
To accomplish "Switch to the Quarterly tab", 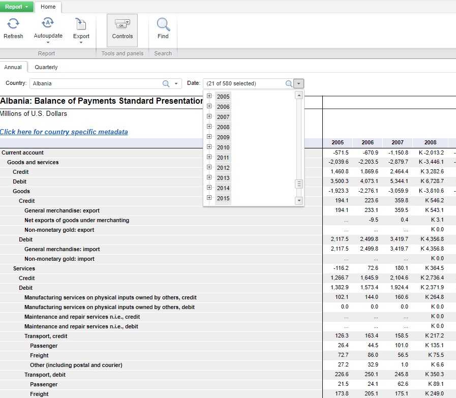I will (x=46, y=67).
